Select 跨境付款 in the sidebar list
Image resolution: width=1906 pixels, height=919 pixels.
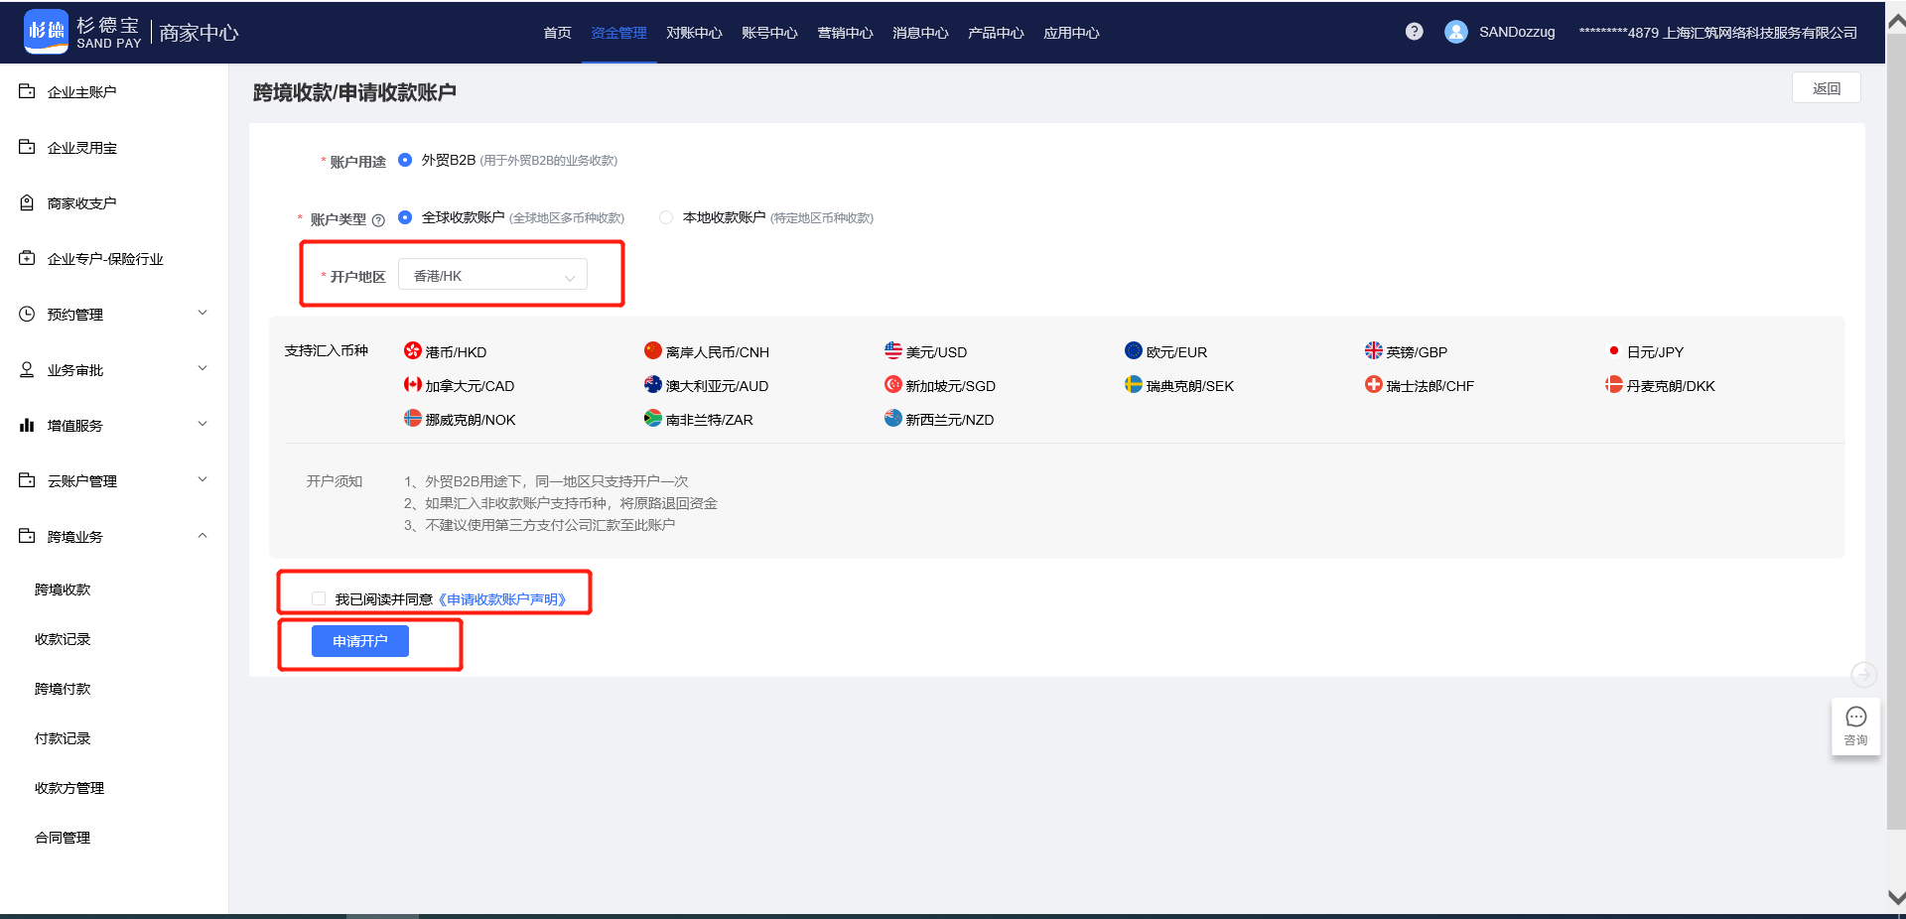[x=63, y=688]
